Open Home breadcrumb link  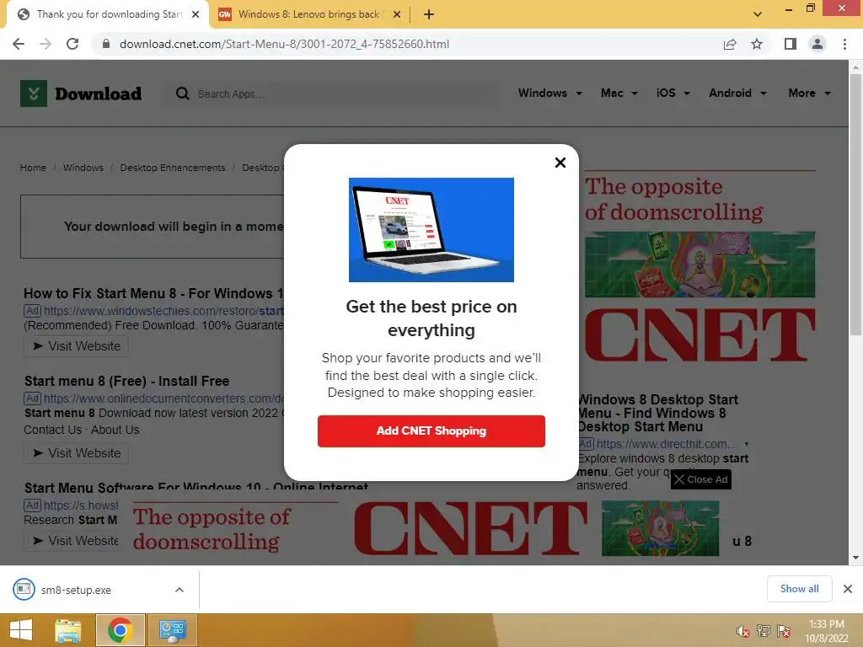(x=33, y=168)
